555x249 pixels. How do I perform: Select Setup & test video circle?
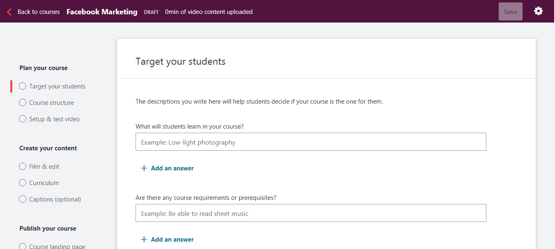pyautogui.click(x=23, y=119)
